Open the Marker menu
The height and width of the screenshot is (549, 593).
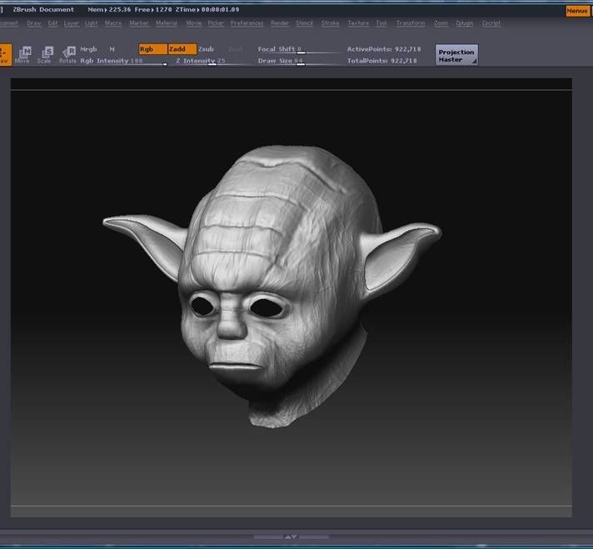point(139,23)
